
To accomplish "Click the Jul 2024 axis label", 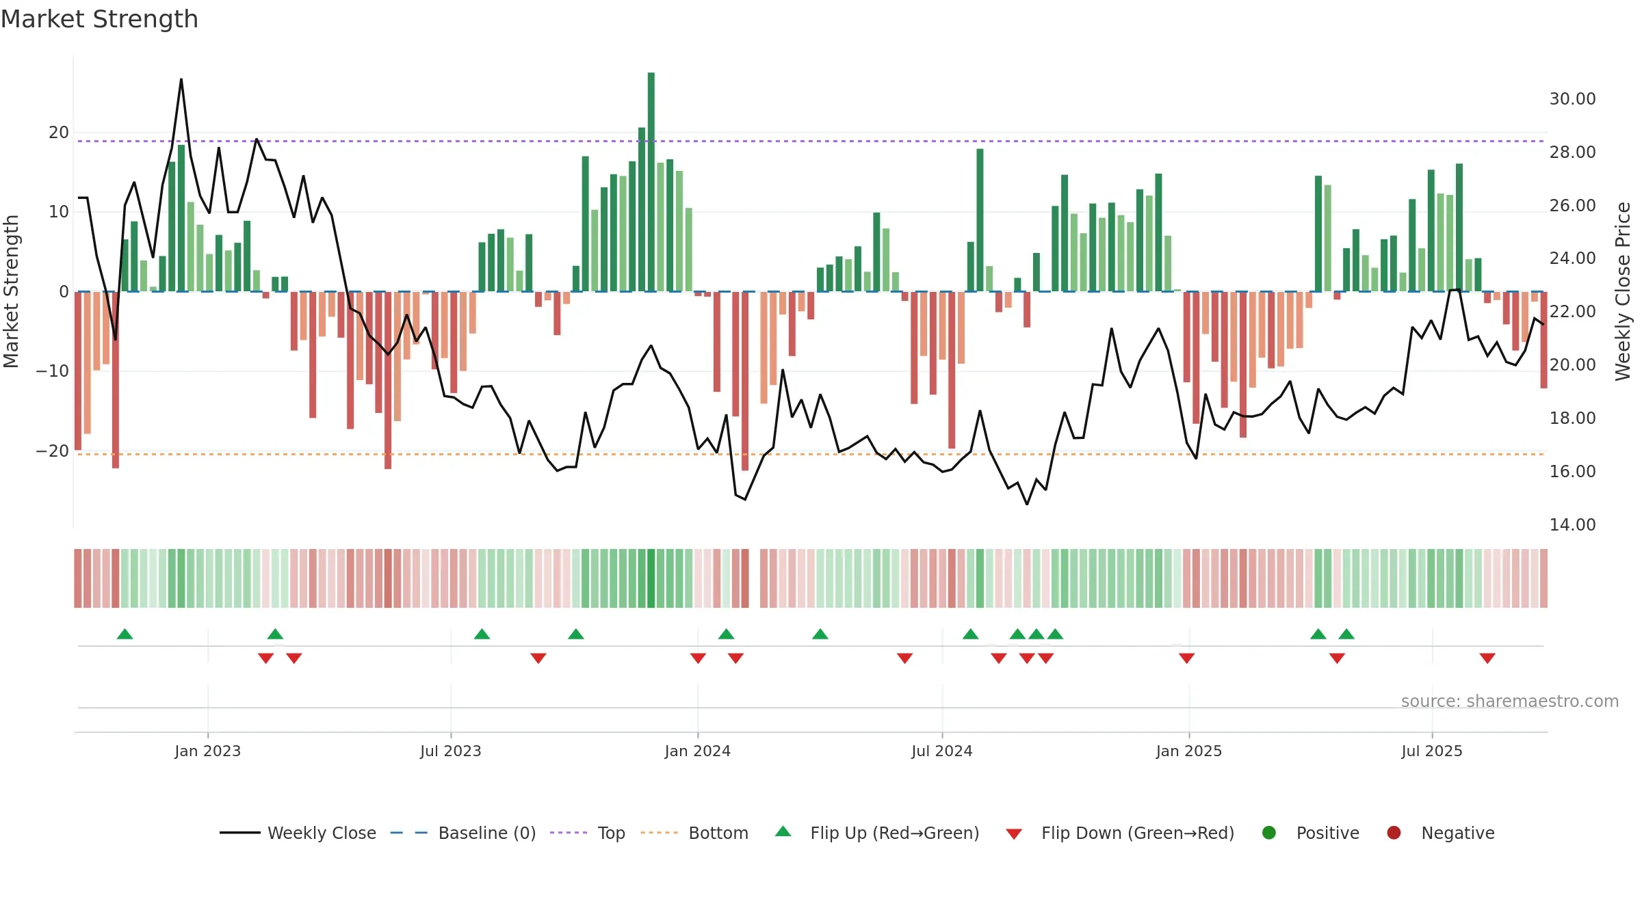I will [942, 751].
